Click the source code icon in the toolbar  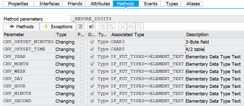91,27
